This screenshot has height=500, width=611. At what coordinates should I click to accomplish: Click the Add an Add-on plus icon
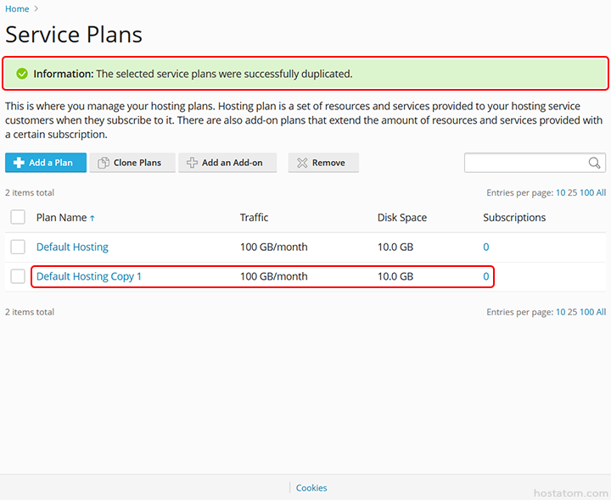[192, 163]
